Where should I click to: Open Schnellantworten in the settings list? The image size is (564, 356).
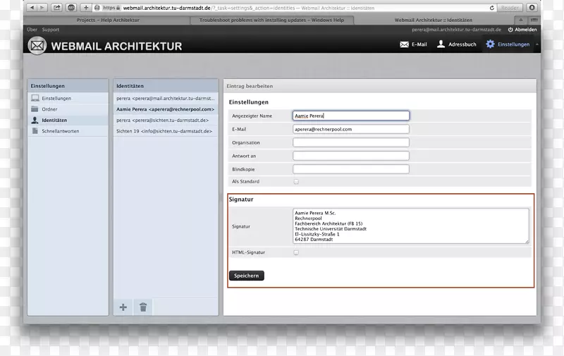coord(60,131)
